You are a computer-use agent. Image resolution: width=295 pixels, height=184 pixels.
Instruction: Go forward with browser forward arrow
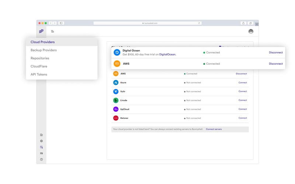55,23
